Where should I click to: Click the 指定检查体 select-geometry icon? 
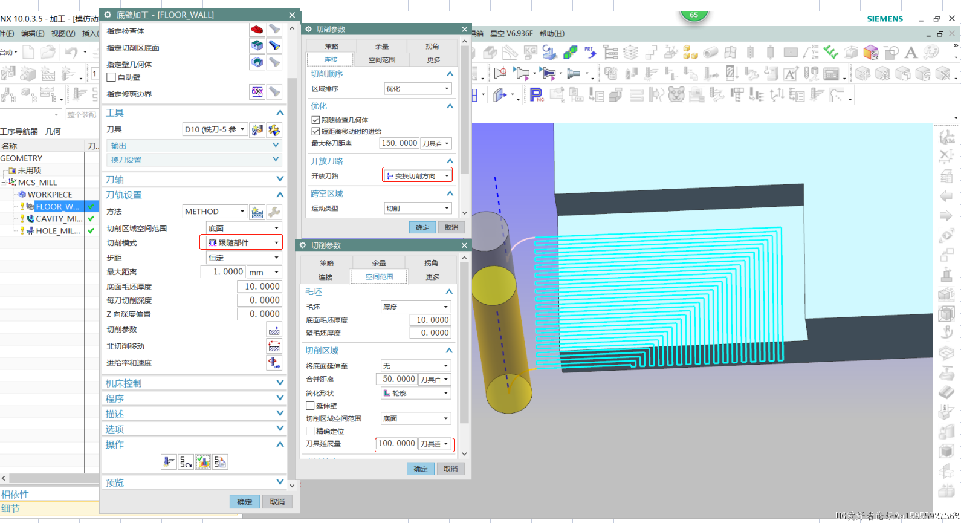point(257,30)
